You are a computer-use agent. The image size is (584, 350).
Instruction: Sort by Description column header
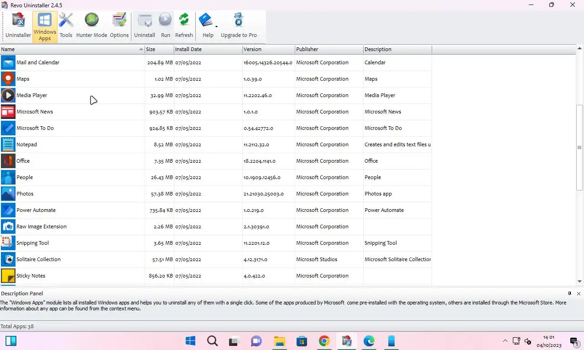tap(397, 49)
